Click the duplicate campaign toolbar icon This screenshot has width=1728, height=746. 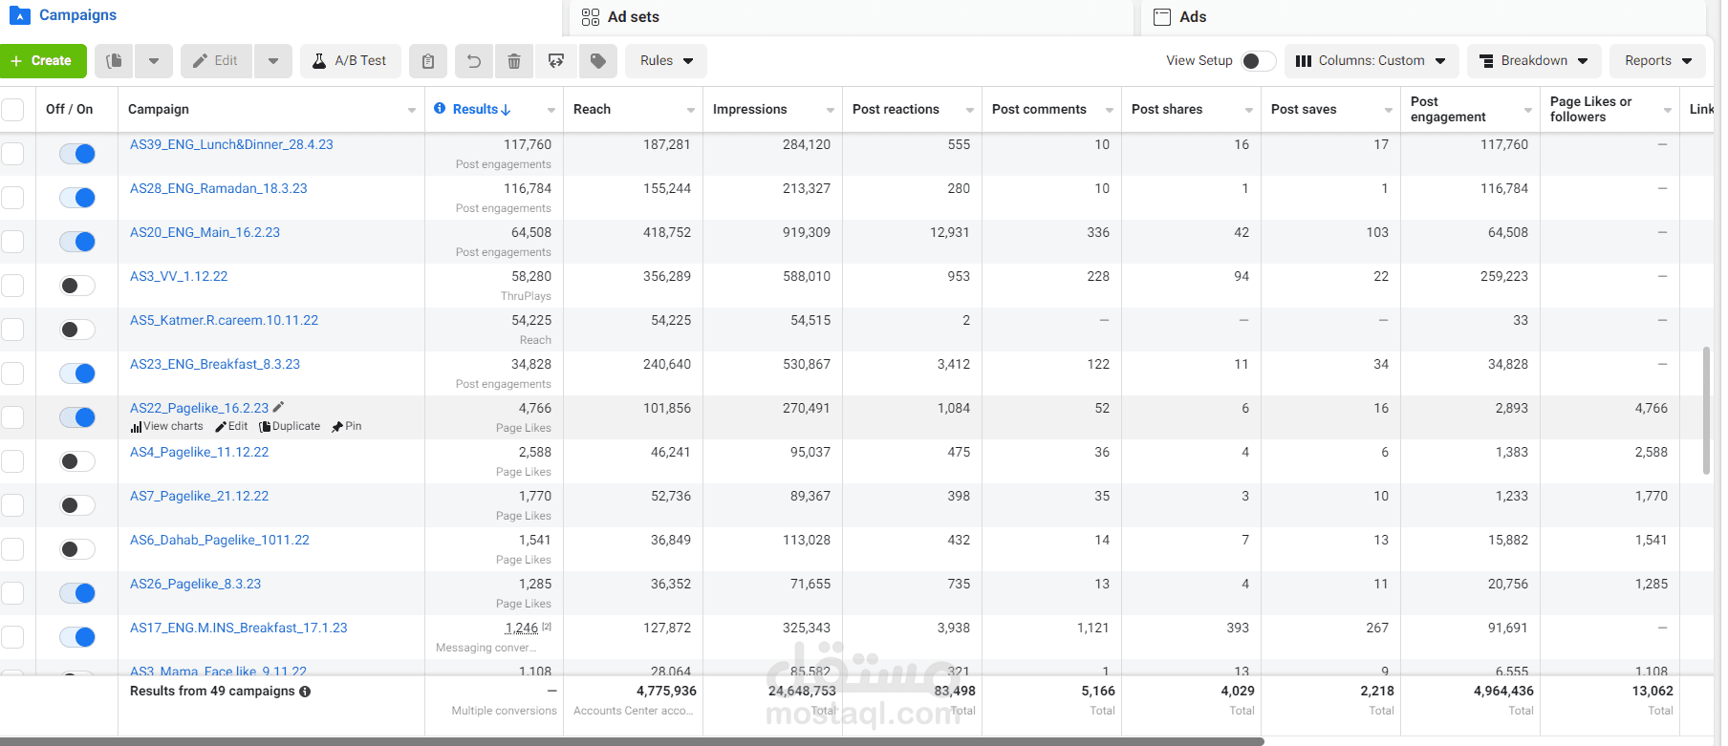point(114,61)
